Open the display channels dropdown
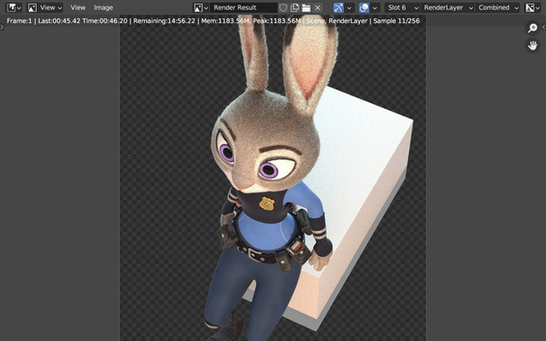 pos(532,8)
